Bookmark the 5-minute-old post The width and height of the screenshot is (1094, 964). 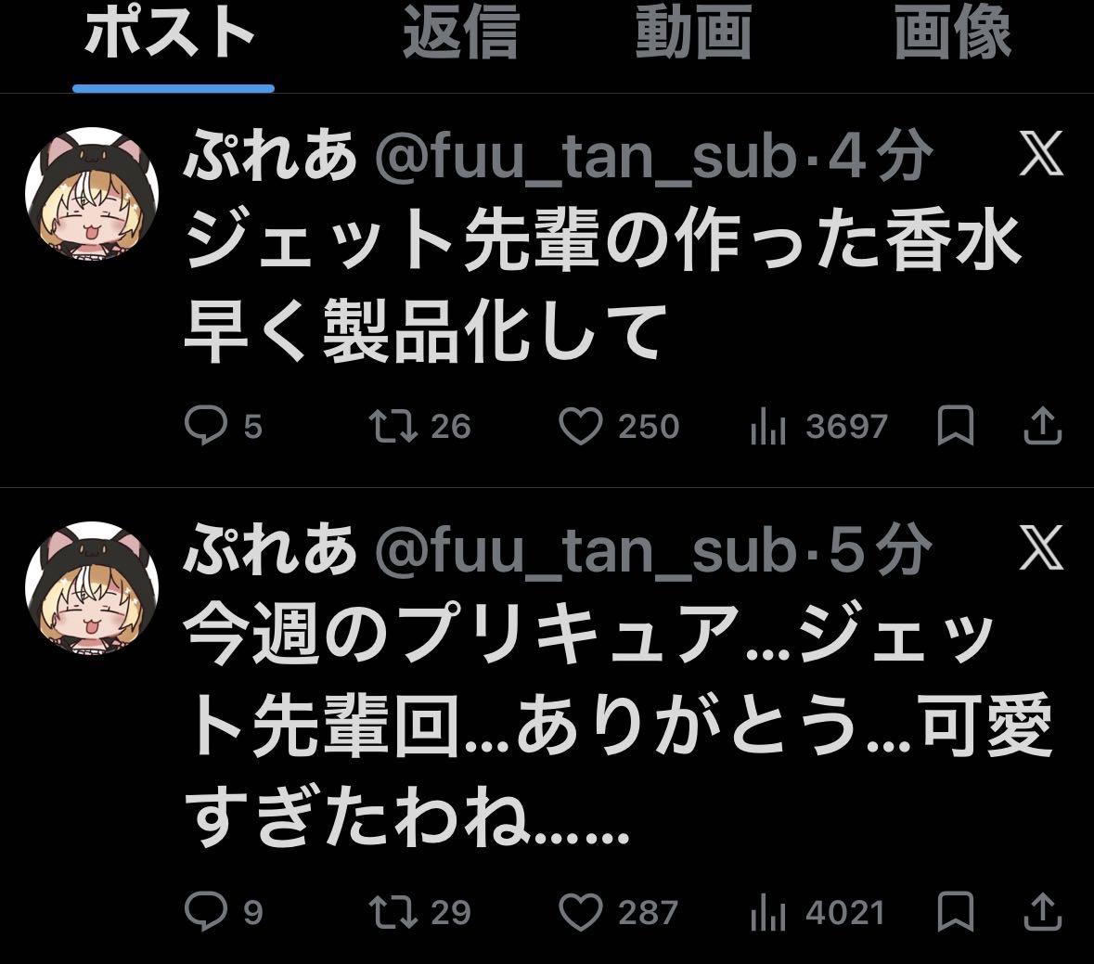pos(955,911)
